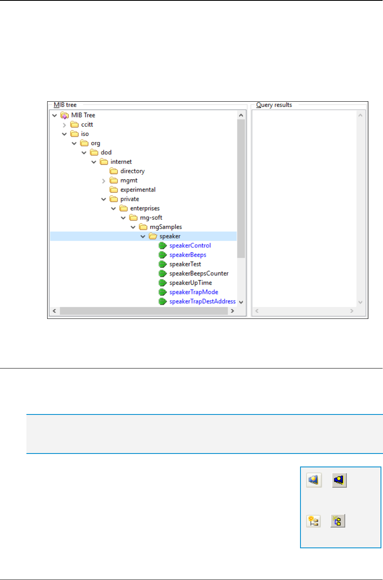The height and width of the screenshot is (580, 383).
Task: Click the green icon beside speakerTest
Action: [163, 264]
